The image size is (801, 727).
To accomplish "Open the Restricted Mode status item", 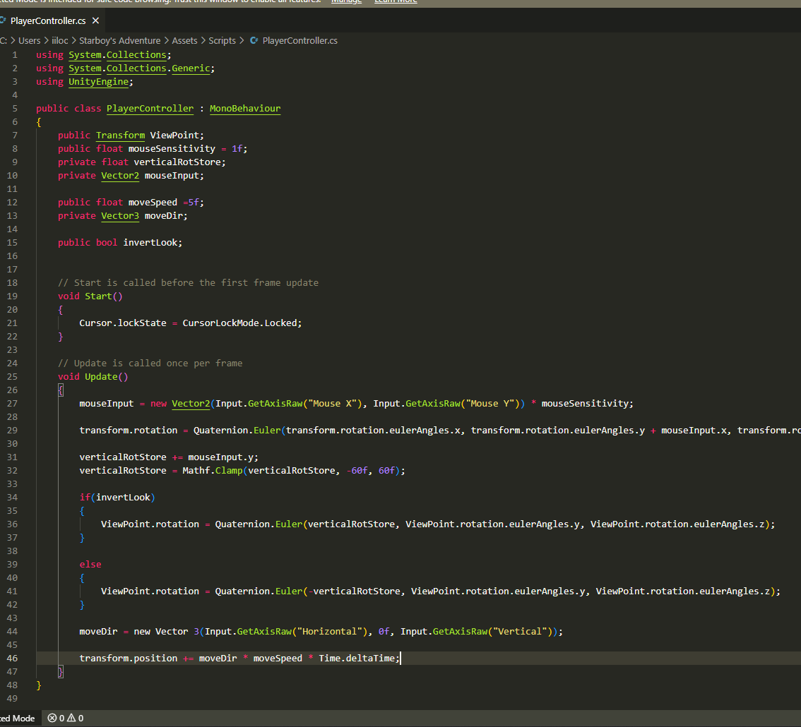I will (17, 719).
